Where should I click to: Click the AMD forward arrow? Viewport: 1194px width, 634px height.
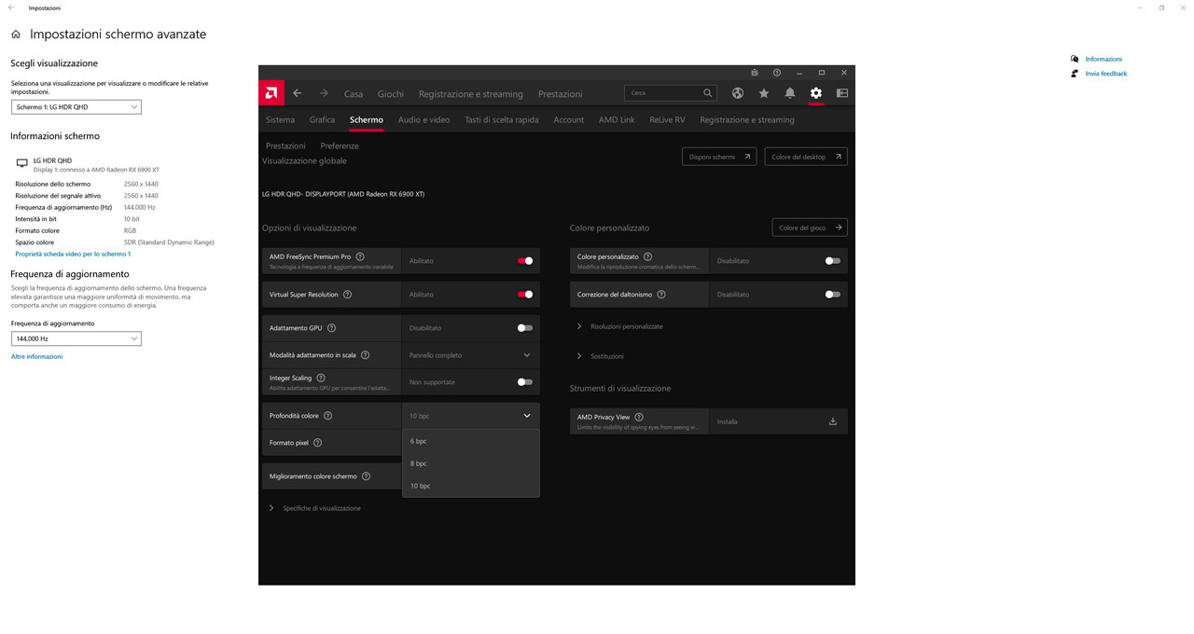pos(324,93)
